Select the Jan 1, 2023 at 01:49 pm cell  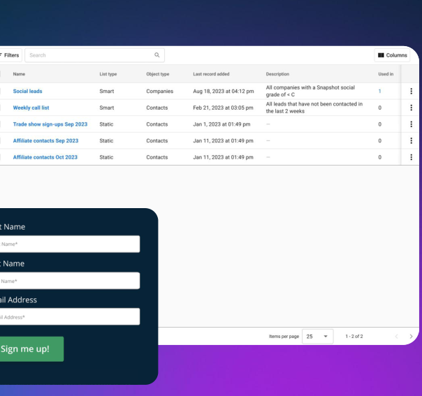(221, 124)
